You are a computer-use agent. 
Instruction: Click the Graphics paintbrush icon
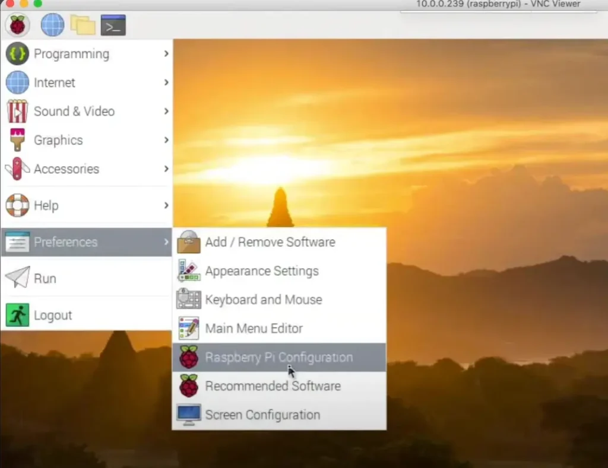pos(17,140)
